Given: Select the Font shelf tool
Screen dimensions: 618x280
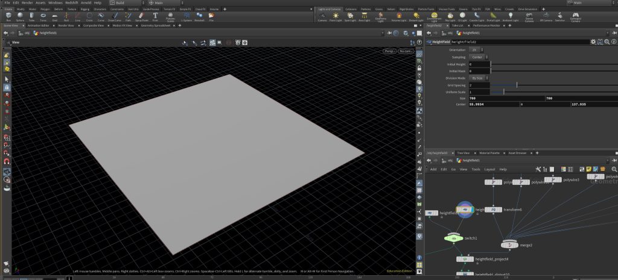Looking at the screenshot, I should (155, 16).
